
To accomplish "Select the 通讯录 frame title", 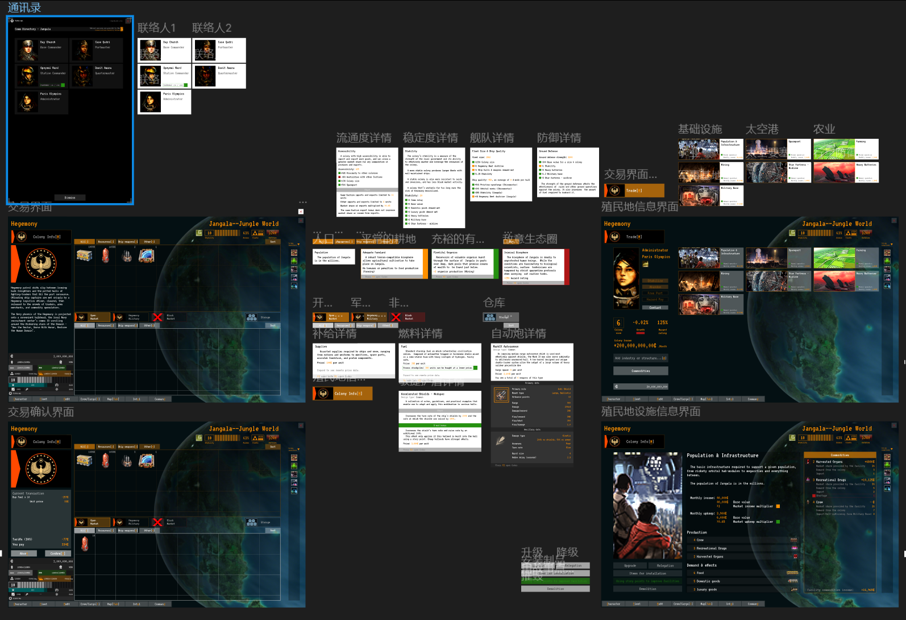I will [x=24, y=7].
